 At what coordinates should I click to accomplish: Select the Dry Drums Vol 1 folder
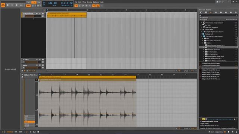[212, 52]
